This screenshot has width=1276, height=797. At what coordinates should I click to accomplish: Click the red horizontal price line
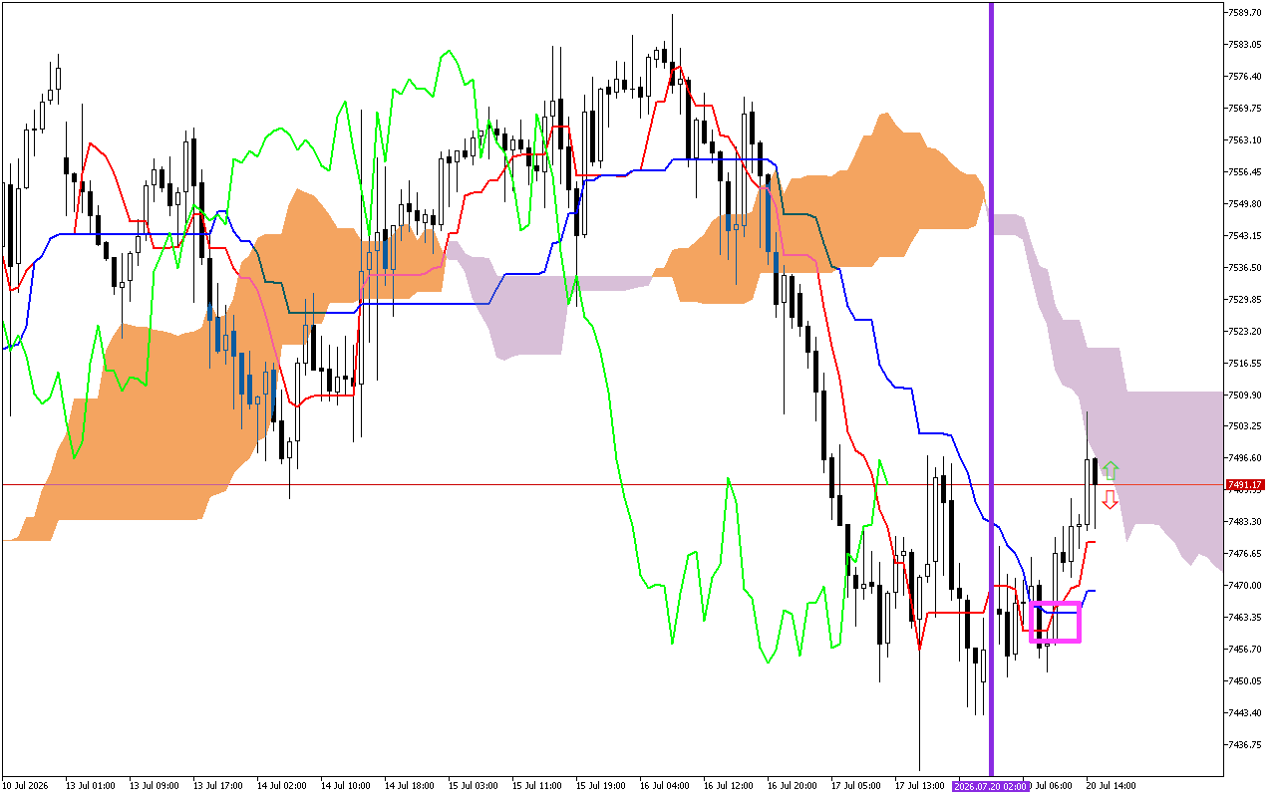point(611,485)
